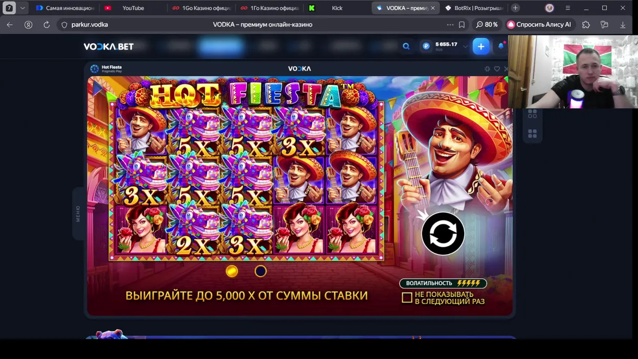Click the site protection shield icon

click(64, 24)
